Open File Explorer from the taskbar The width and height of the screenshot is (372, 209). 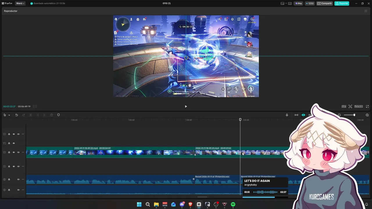156,204
